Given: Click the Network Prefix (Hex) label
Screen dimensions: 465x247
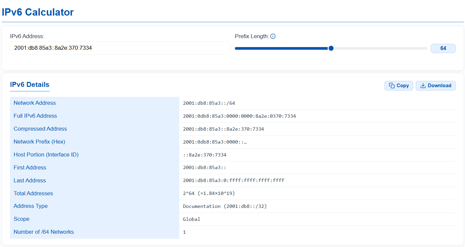Looking at the screenshot, I should point(39,142).
